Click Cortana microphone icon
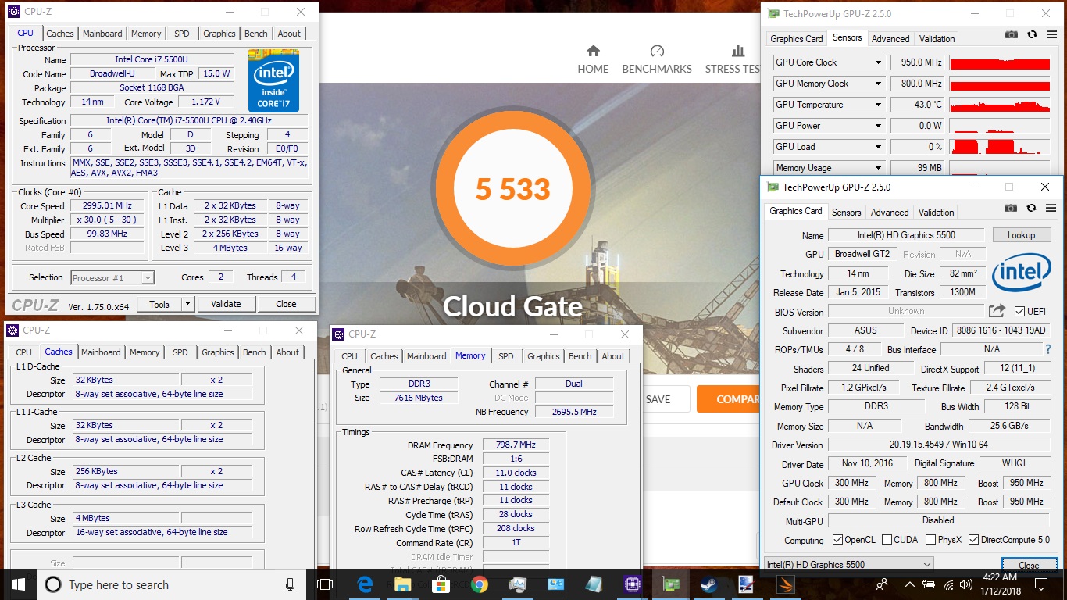Screen dimensions: 1067x600 click(291, 584)
